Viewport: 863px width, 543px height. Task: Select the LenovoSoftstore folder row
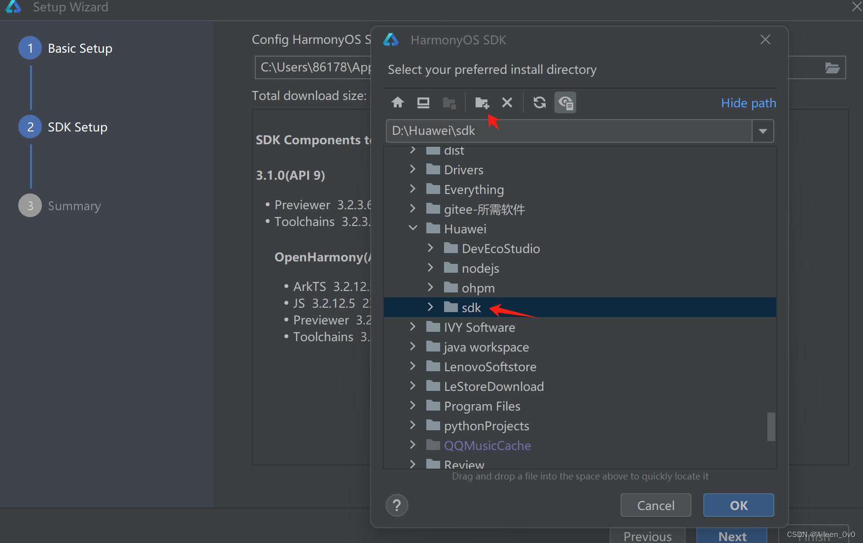(580, 366)
